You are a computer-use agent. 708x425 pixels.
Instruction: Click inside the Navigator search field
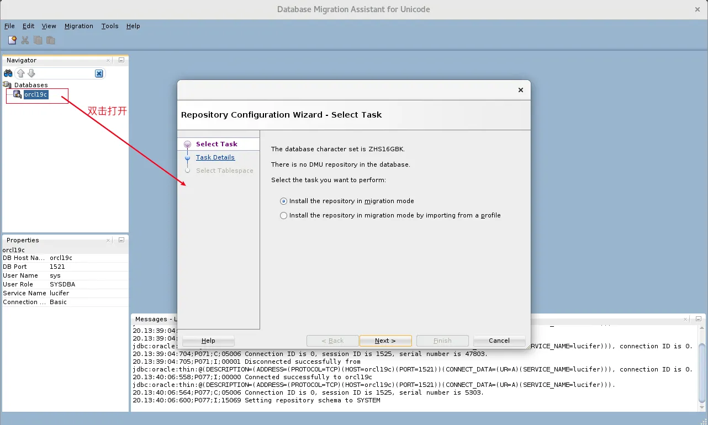tap(64, 73)
